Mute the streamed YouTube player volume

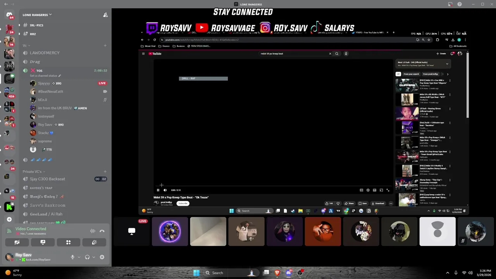coord(165,190)
